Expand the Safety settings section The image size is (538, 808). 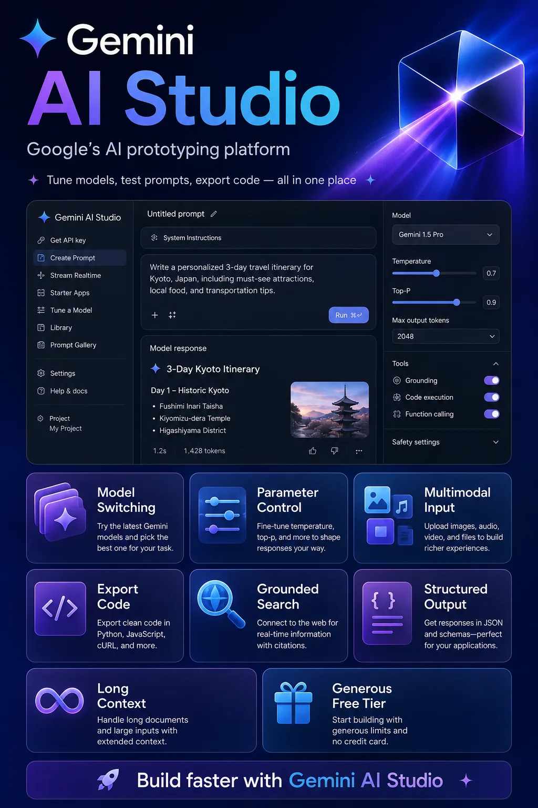(446, 442)
